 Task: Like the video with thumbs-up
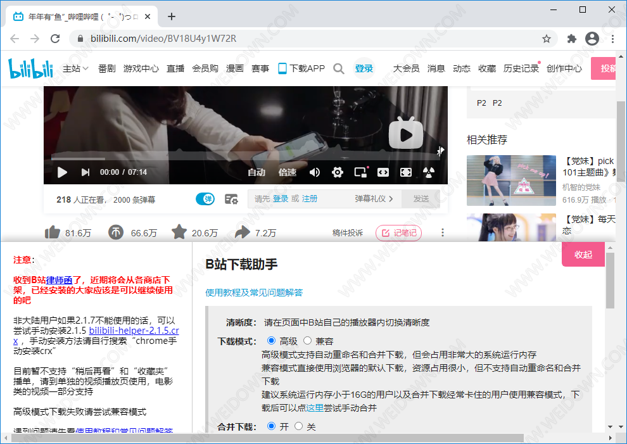click(53, 232)
